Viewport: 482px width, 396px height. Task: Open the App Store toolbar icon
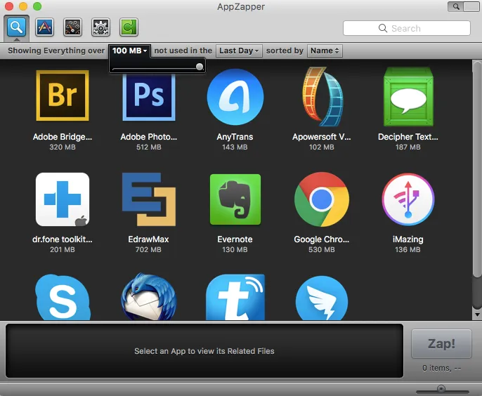[x=44, y=27]
